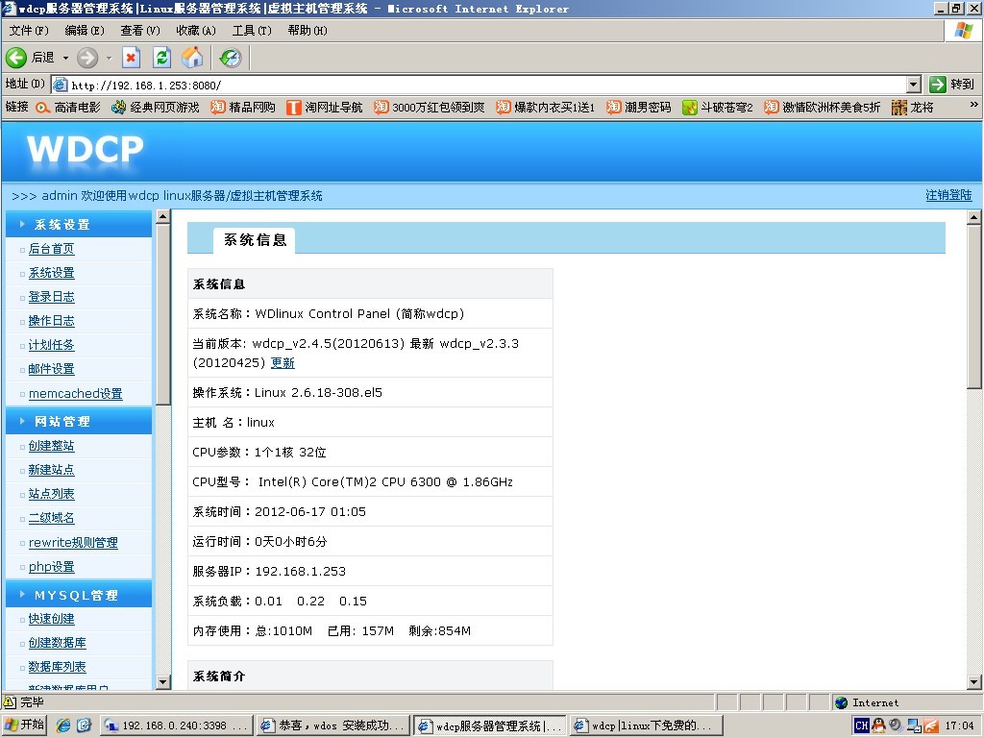Expand favorites links overflow chevron
The image size is (984, 738).
(x=973, y=104)
